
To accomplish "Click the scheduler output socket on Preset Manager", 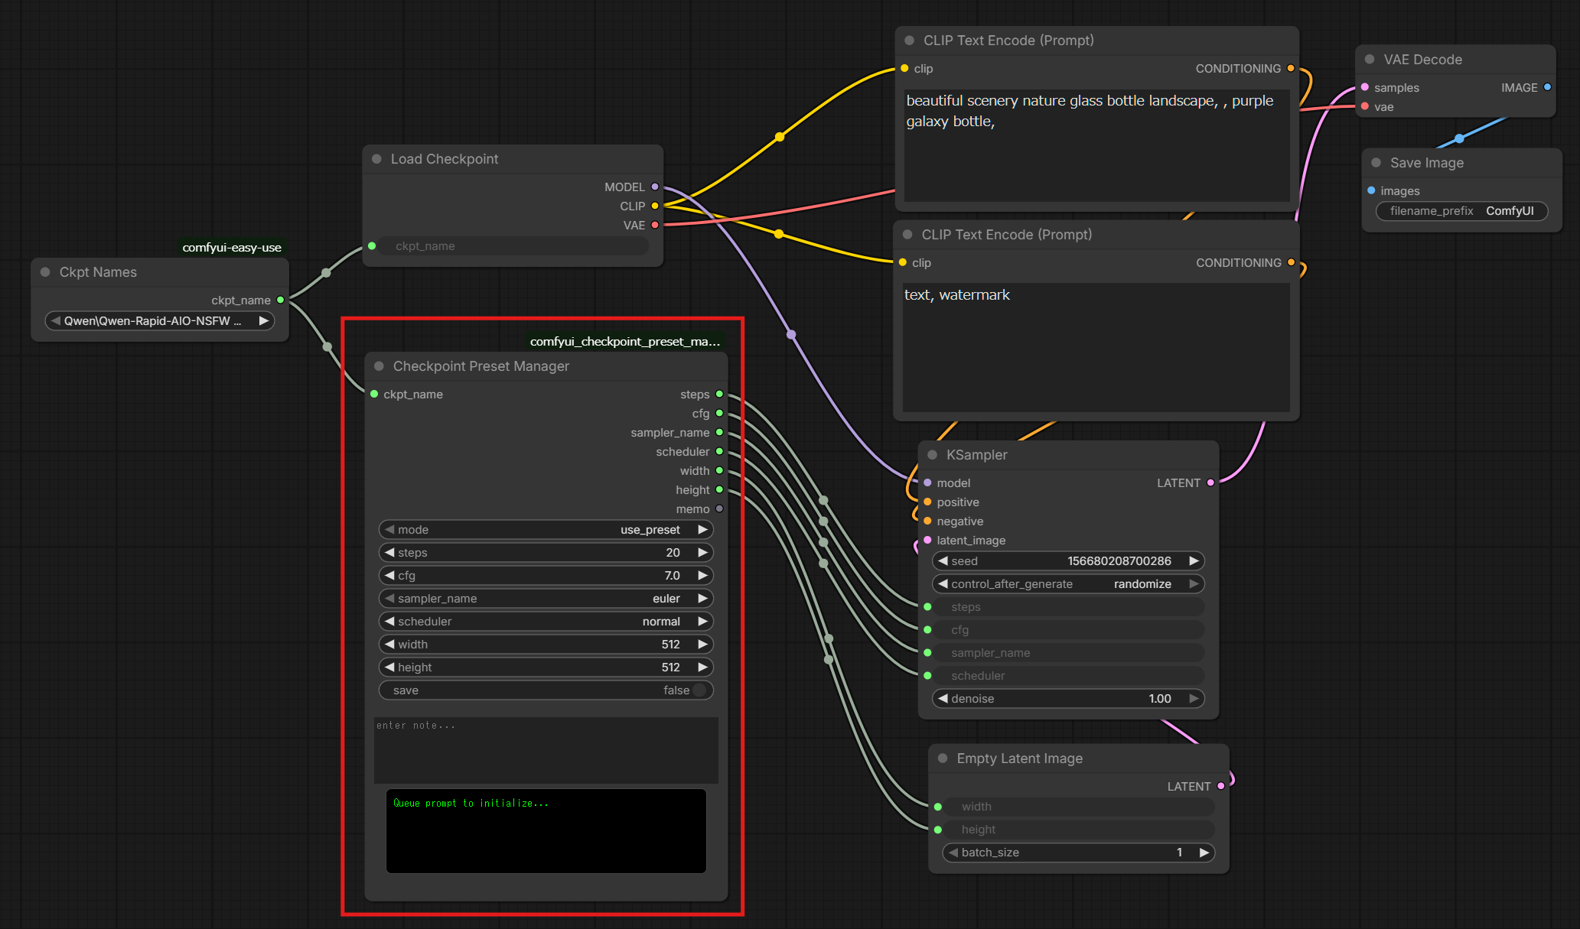I will (719, 451).
